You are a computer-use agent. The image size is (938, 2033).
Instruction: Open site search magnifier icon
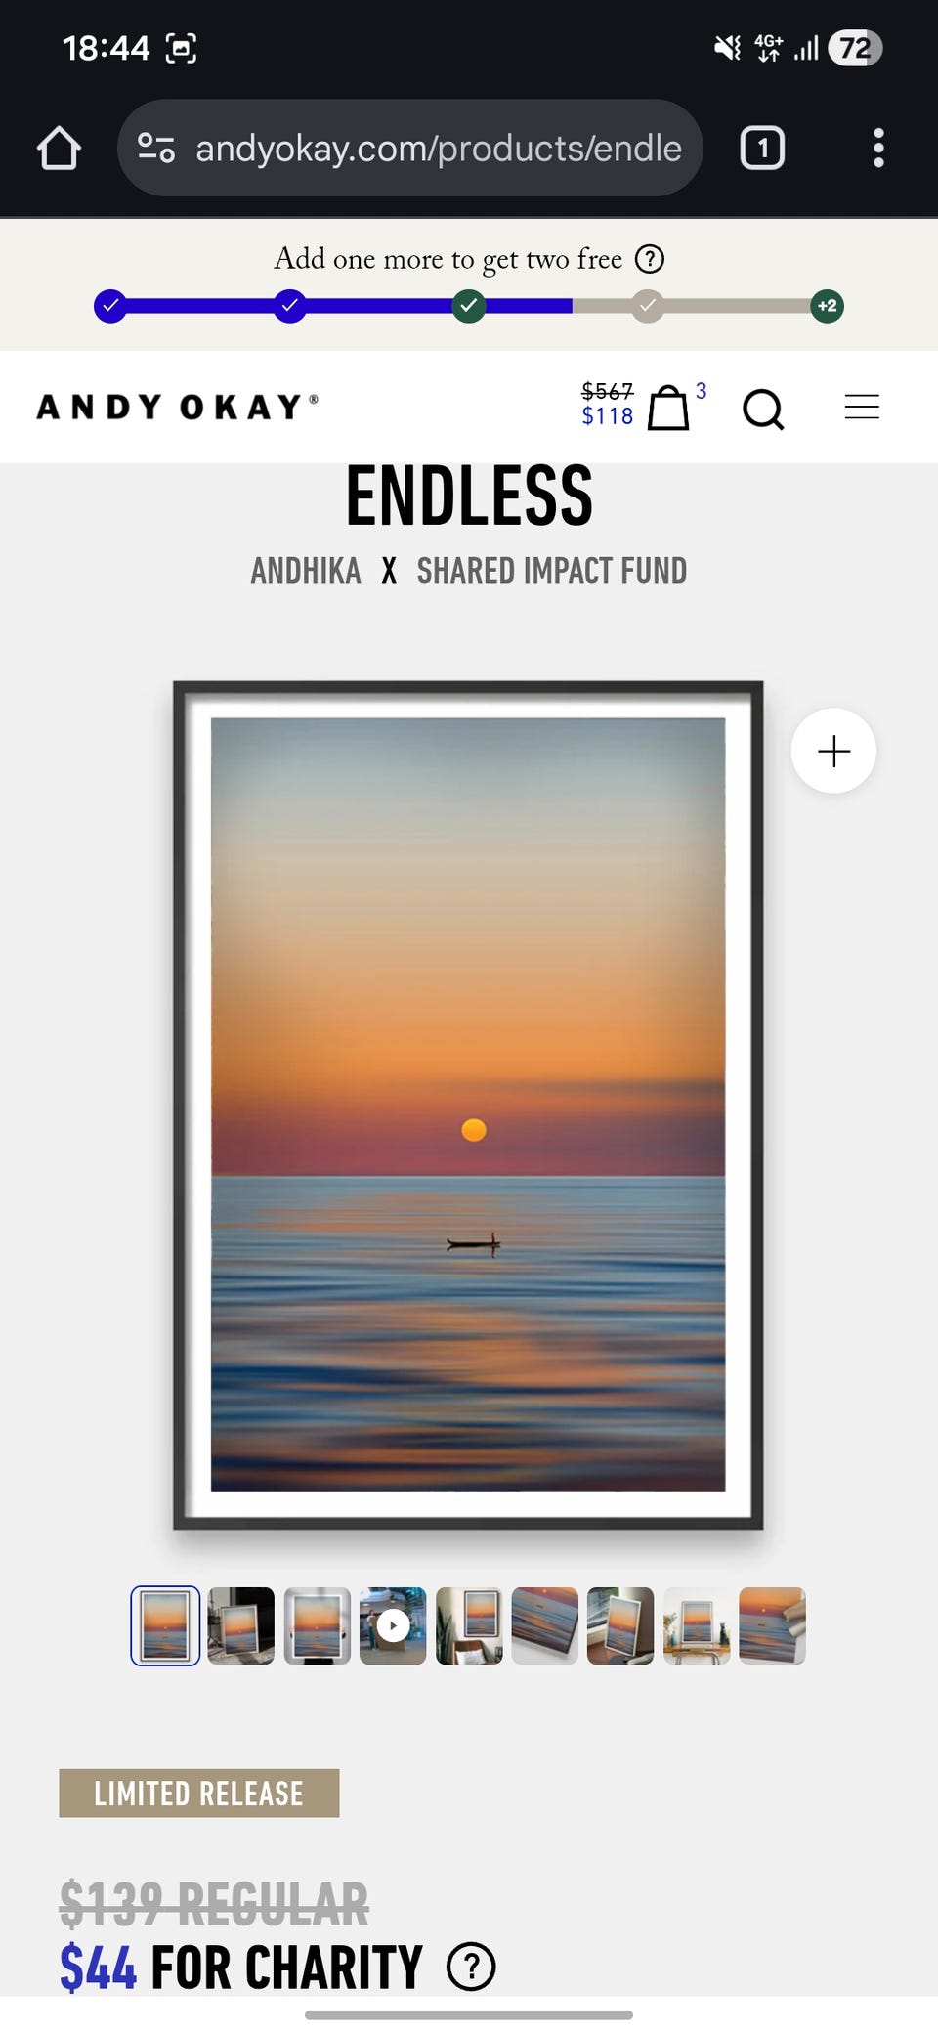click(x=763, y=409)
